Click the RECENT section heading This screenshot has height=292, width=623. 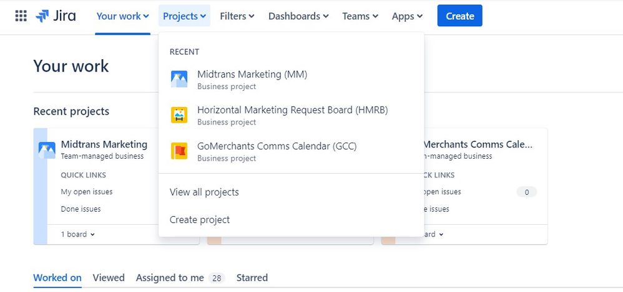[184, 52]
